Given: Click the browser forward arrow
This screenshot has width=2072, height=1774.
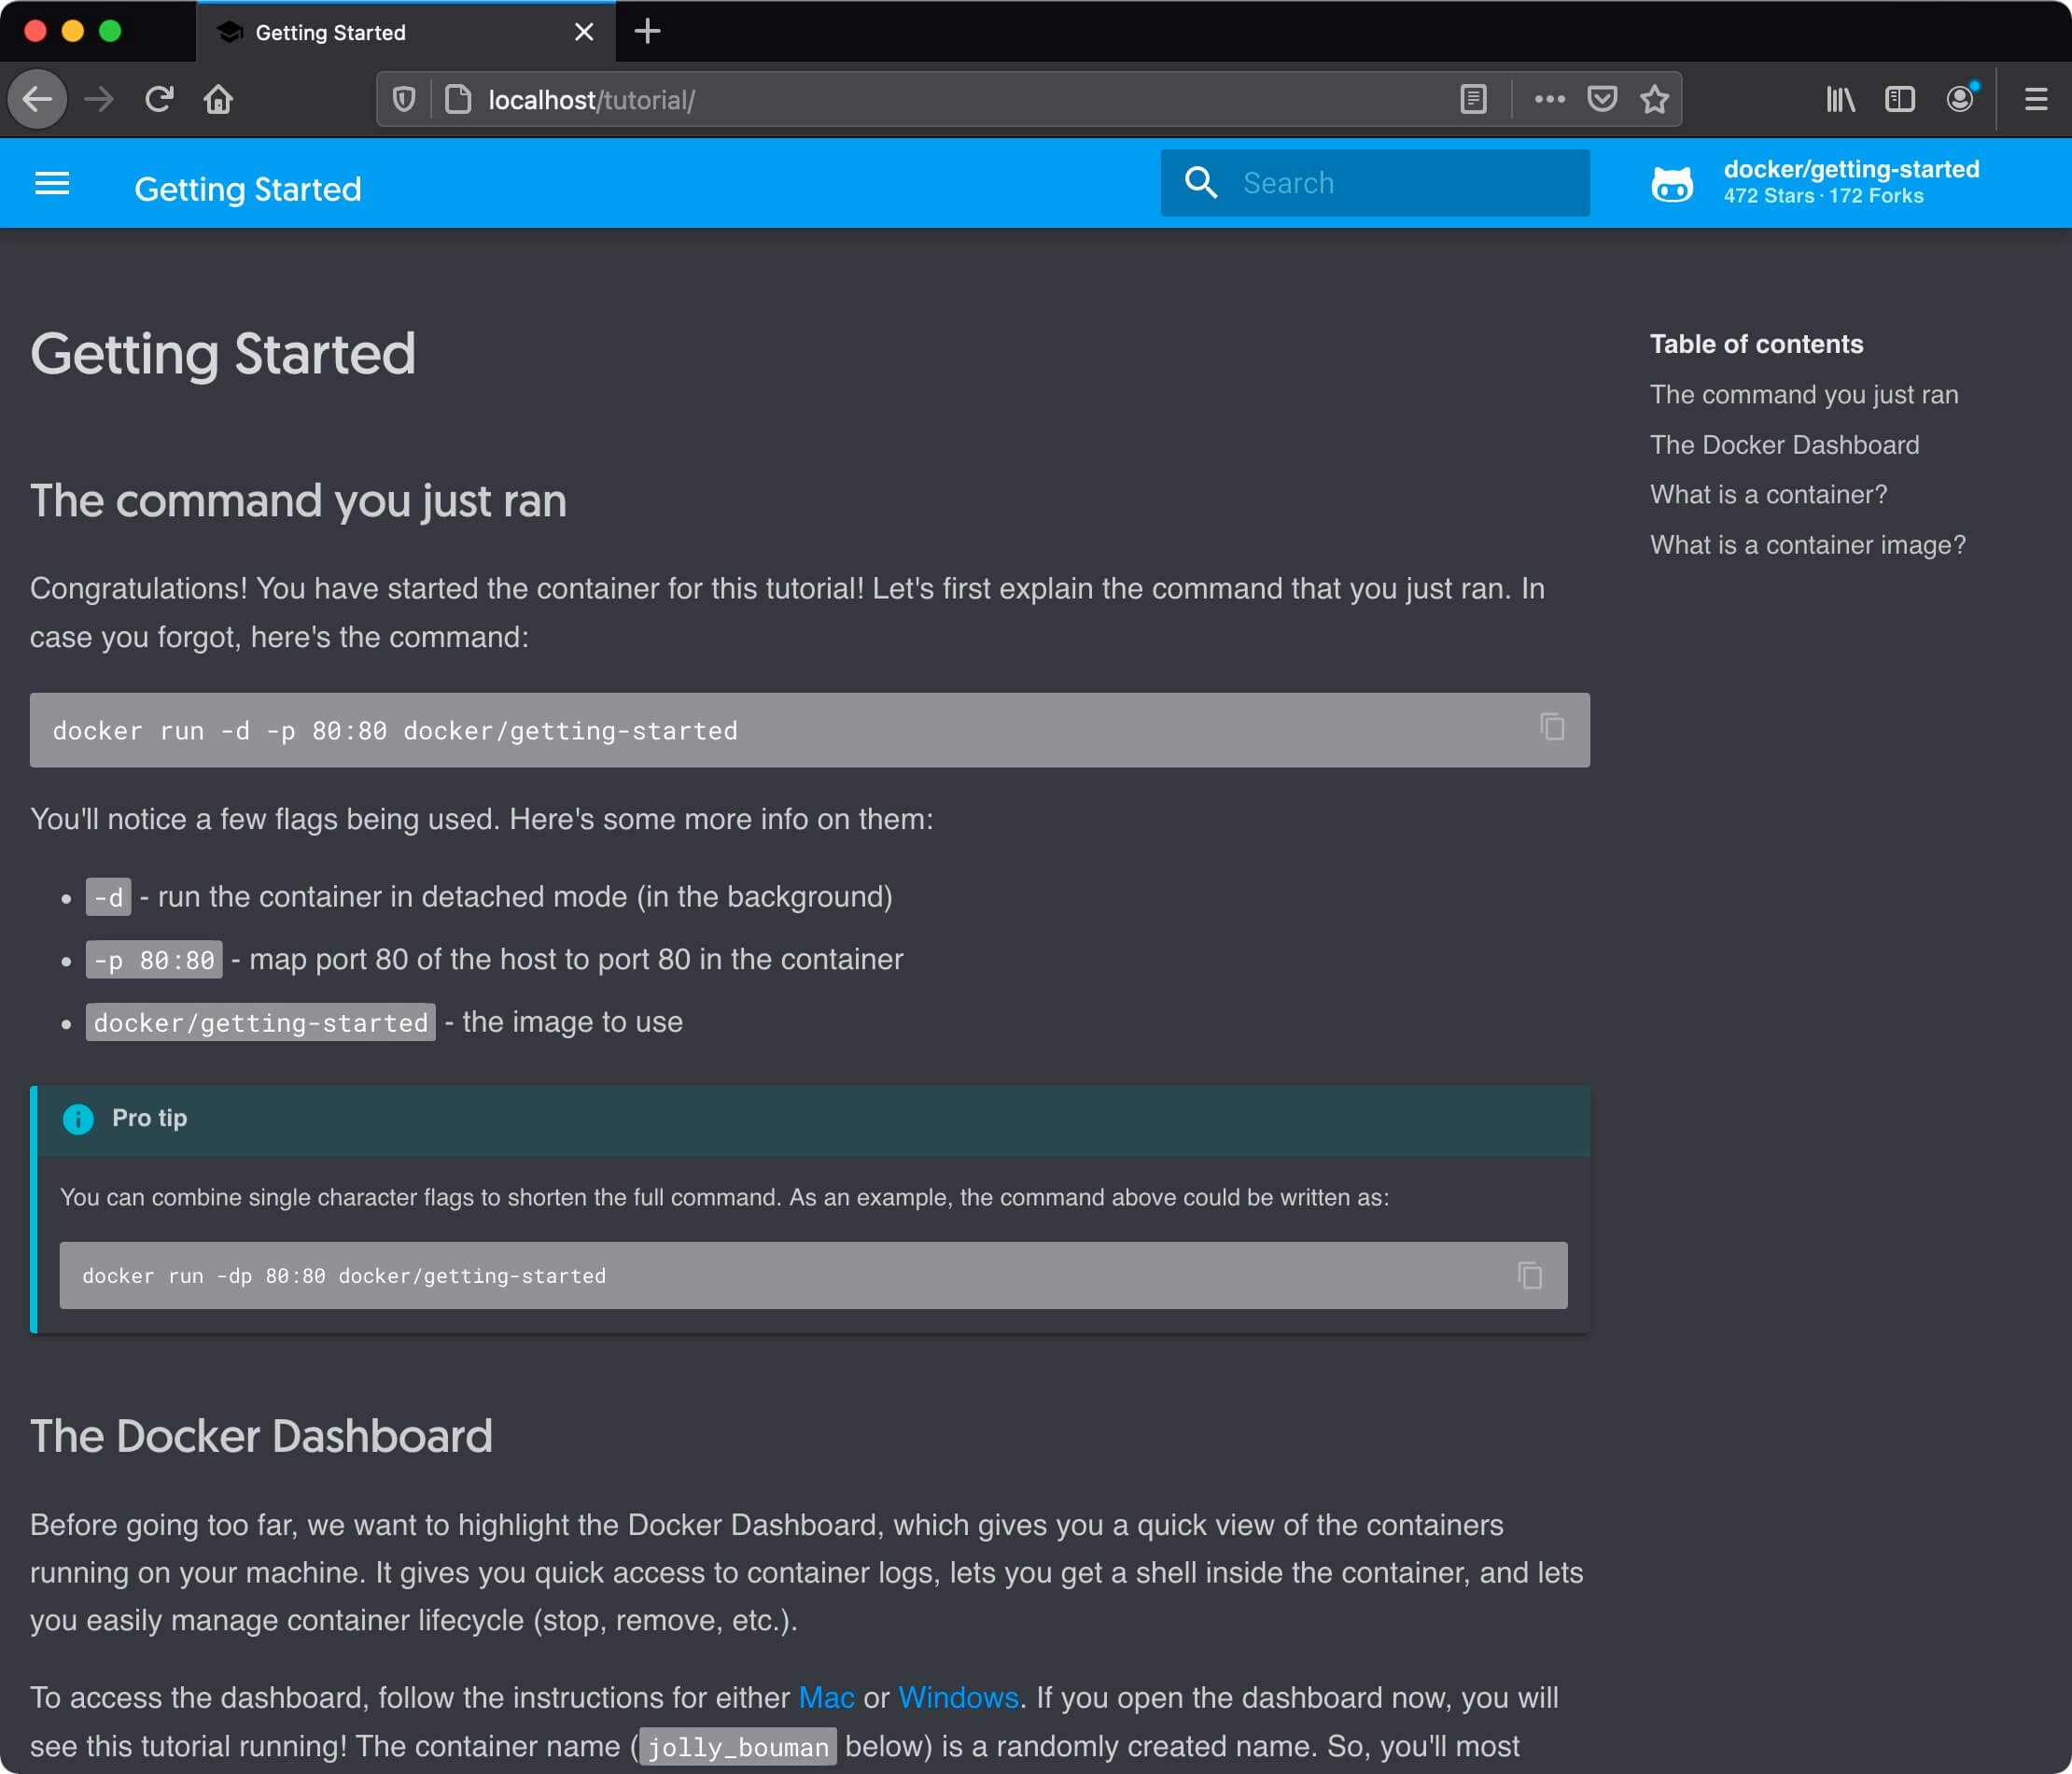Looking at the screenshot, I should (x=99, y=99).
